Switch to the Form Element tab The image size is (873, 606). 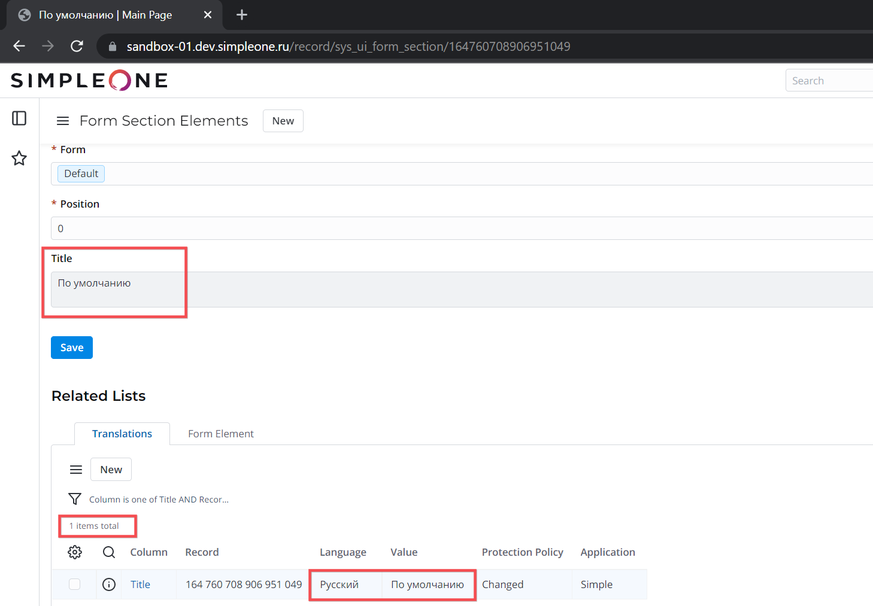[x=220, y=434]
